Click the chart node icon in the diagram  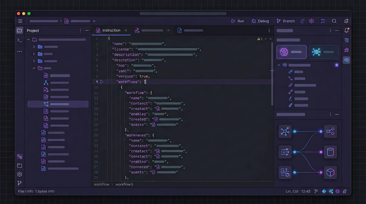[285, 172]
